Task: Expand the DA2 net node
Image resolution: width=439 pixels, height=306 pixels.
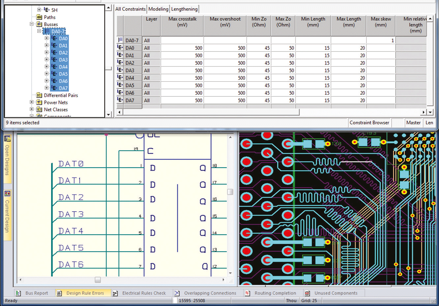Action: click(x=46, y=52)
